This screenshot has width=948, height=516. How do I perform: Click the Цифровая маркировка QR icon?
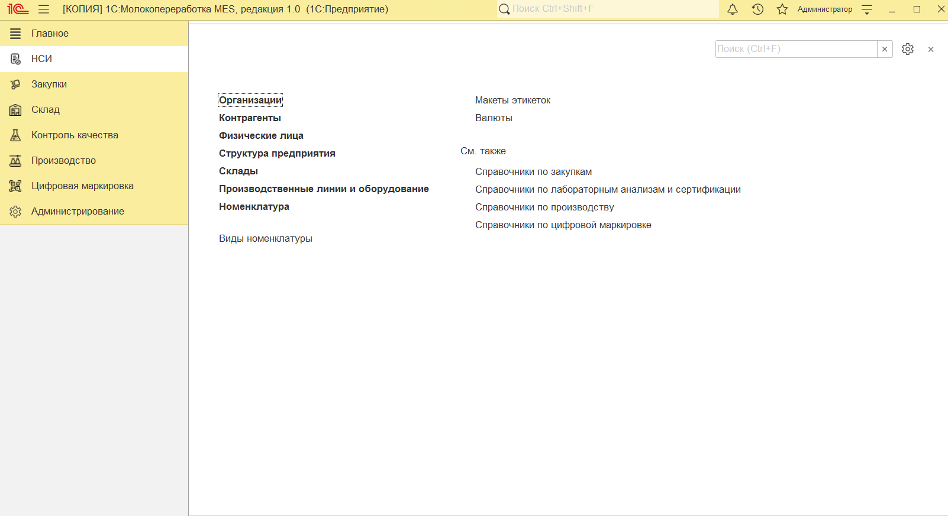click(x=15, y=186)
